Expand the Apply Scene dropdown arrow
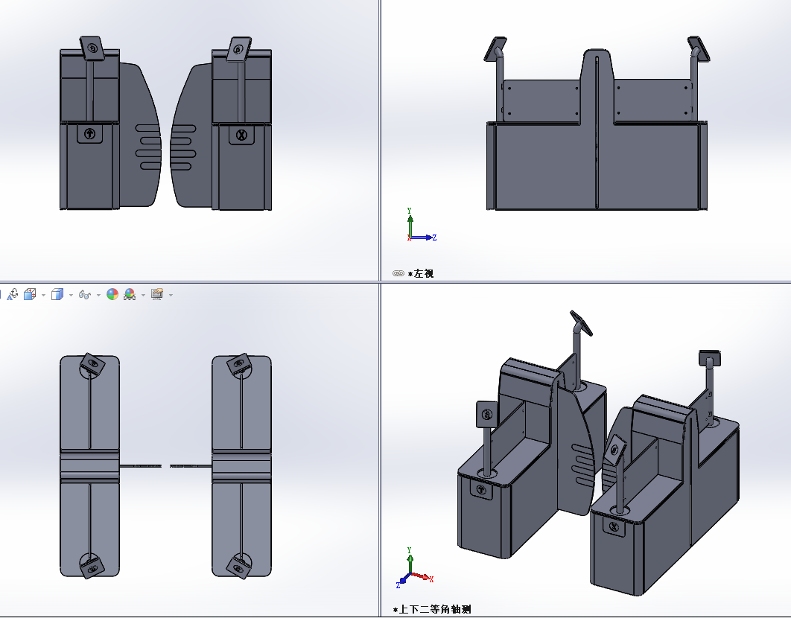 tap(143, 295)
